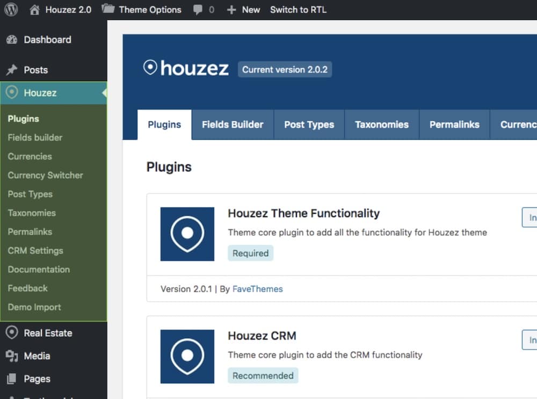Click Currency Switcher in sidebar
This screenshot has width=537, height=399.
pos(46,176)
